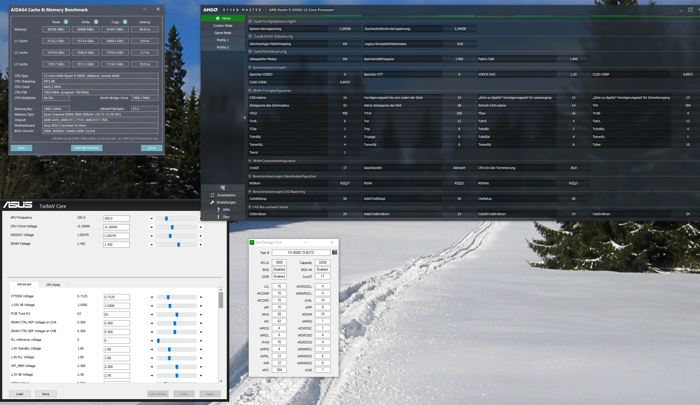Switch to Game Mode in Ryzen Master
The height and width of the screenshot is (405, 700).
[x=223, y=33]
